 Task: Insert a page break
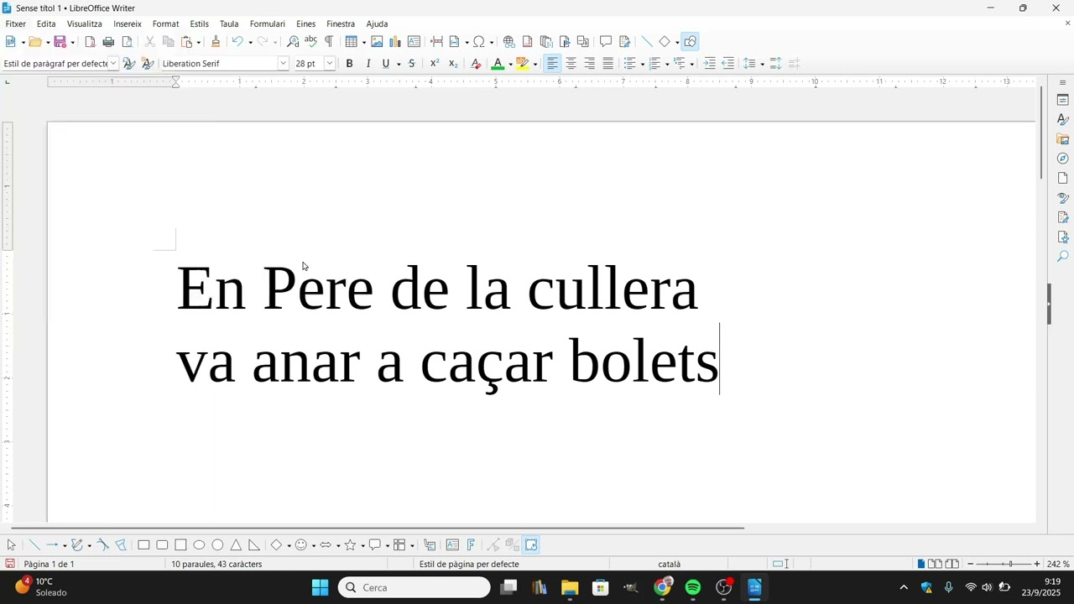(x=436, y=42)
